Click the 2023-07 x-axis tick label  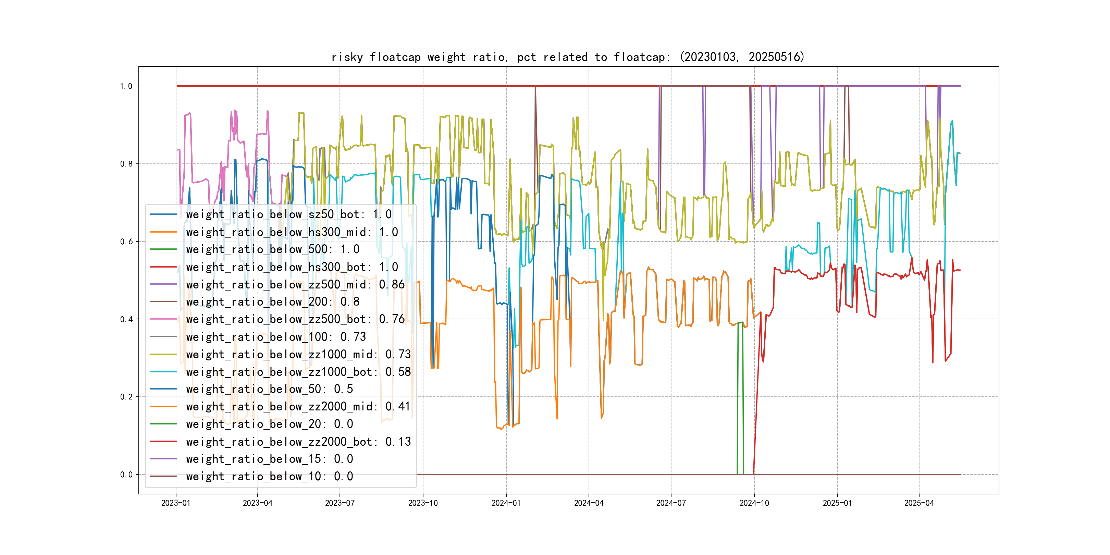tap(340, 503)
